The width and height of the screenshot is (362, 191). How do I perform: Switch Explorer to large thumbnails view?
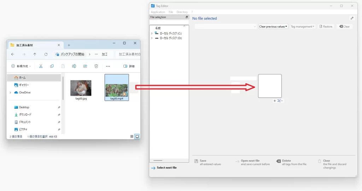pyautogui.click(x=137, y=136)
